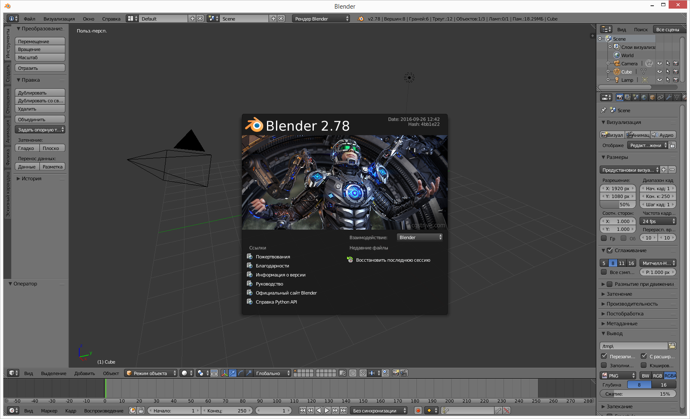This screenshot has width=690, height=419.
Task: Click frame 100 on timeline ruler
Action: point(277,401)
